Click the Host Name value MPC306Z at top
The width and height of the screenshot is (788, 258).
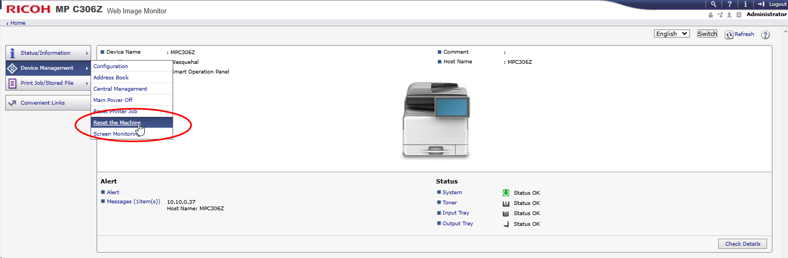point(519,62)
